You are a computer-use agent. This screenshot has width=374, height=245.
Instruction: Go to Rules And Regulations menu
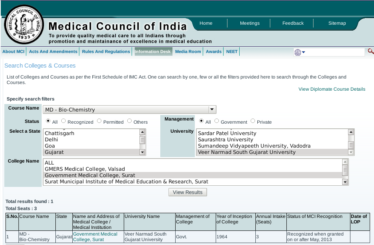click(x=106, y=51)
